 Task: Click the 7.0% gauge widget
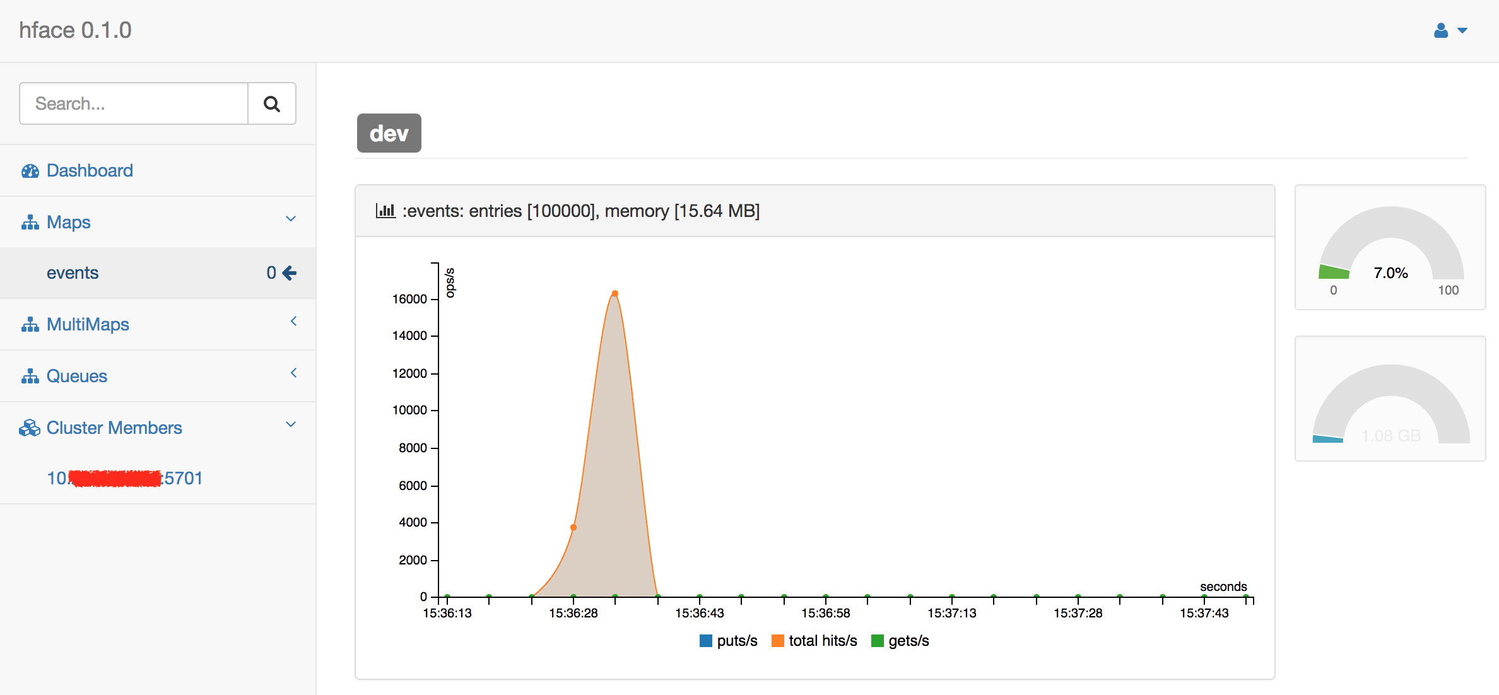pos(1390,247)
